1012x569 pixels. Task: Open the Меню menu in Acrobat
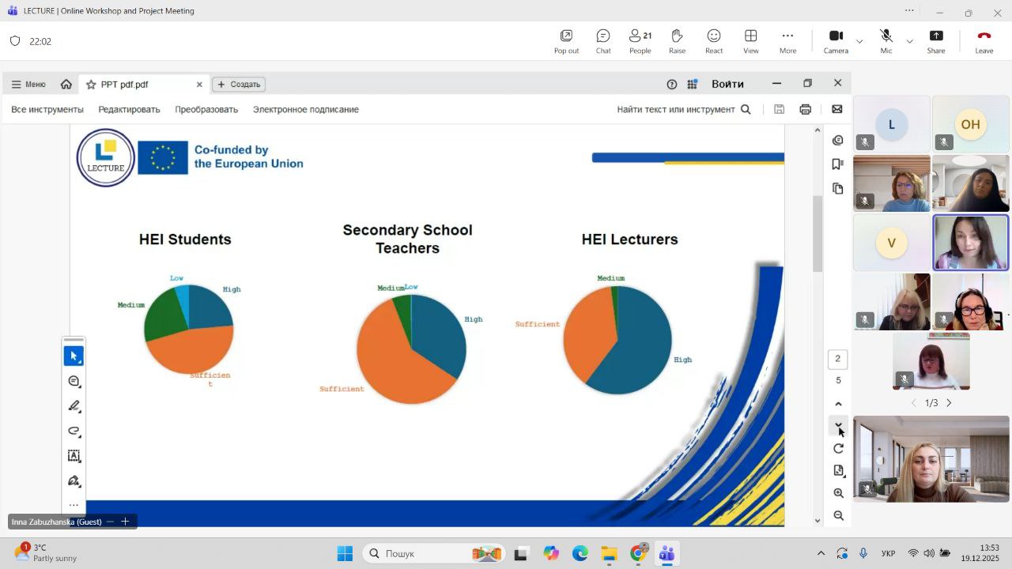[x=28, y=85]
